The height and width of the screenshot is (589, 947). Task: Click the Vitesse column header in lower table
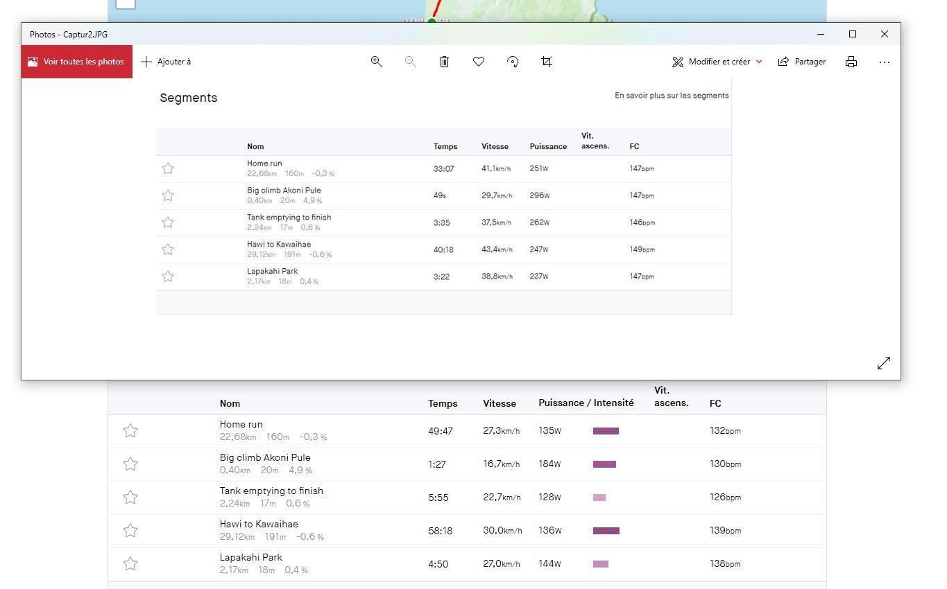pyautogui.click(x=500, y=403)
